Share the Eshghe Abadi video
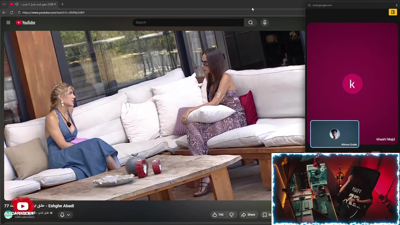 click(248, 215)
